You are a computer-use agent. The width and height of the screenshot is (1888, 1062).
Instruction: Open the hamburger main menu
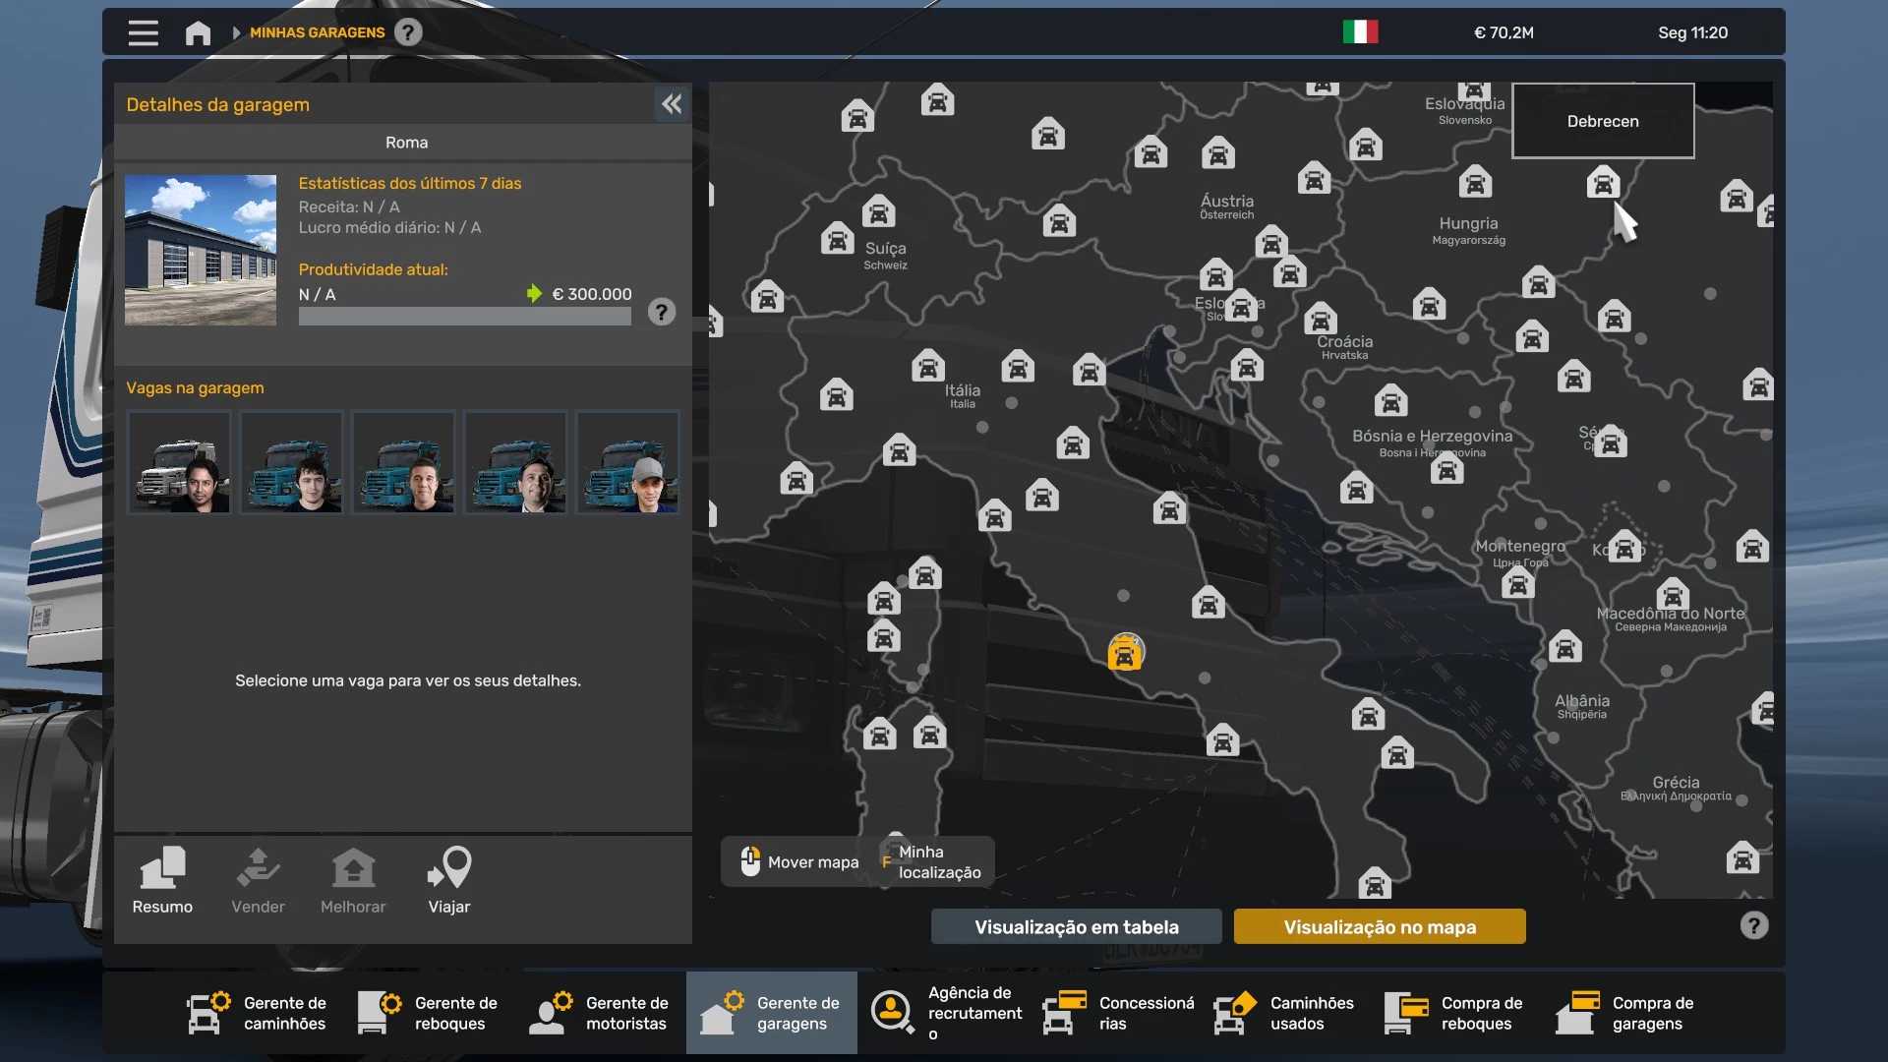pos(143,32)
